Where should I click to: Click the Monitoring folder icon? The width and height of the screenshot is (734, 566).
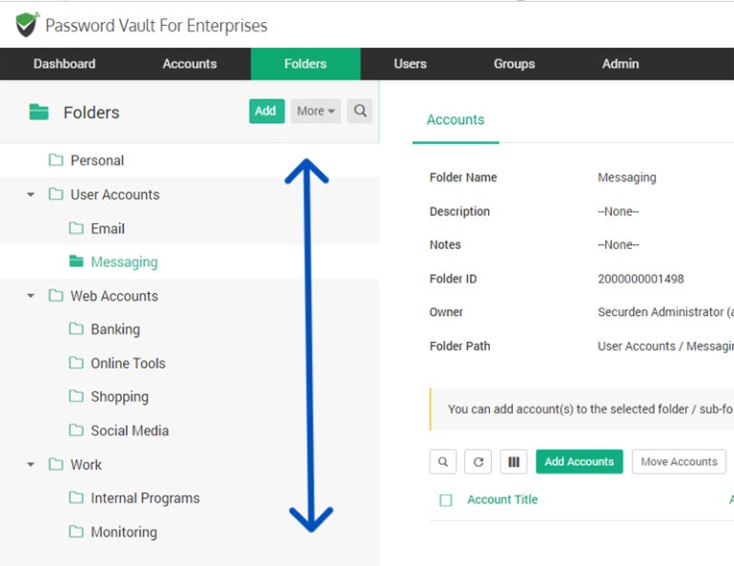click(76, 532)
